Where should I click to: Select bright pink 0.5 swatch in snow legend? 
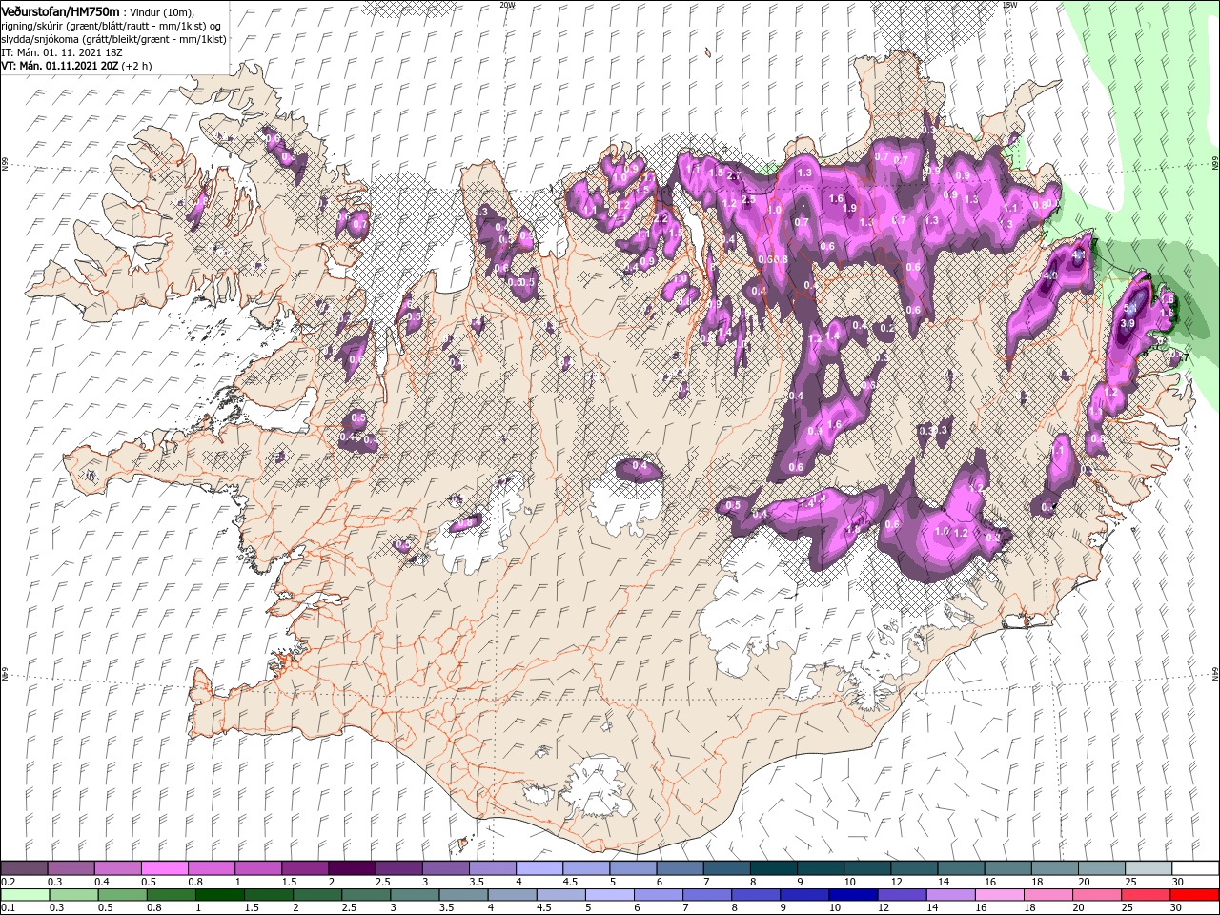click(164, 868)
